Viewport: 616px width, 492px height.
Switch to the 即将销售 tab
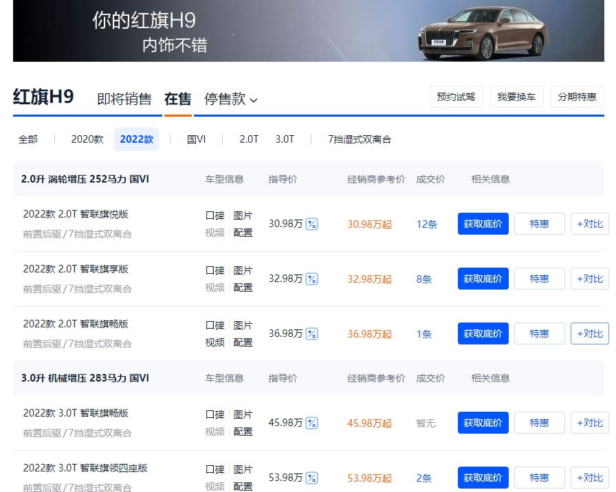(x=124, y=99)
